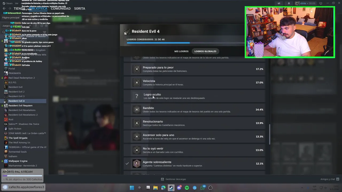Go back with the left arrow icon
Screen dimensions: 342x192
pyautogui.click(x=4, y=9)
